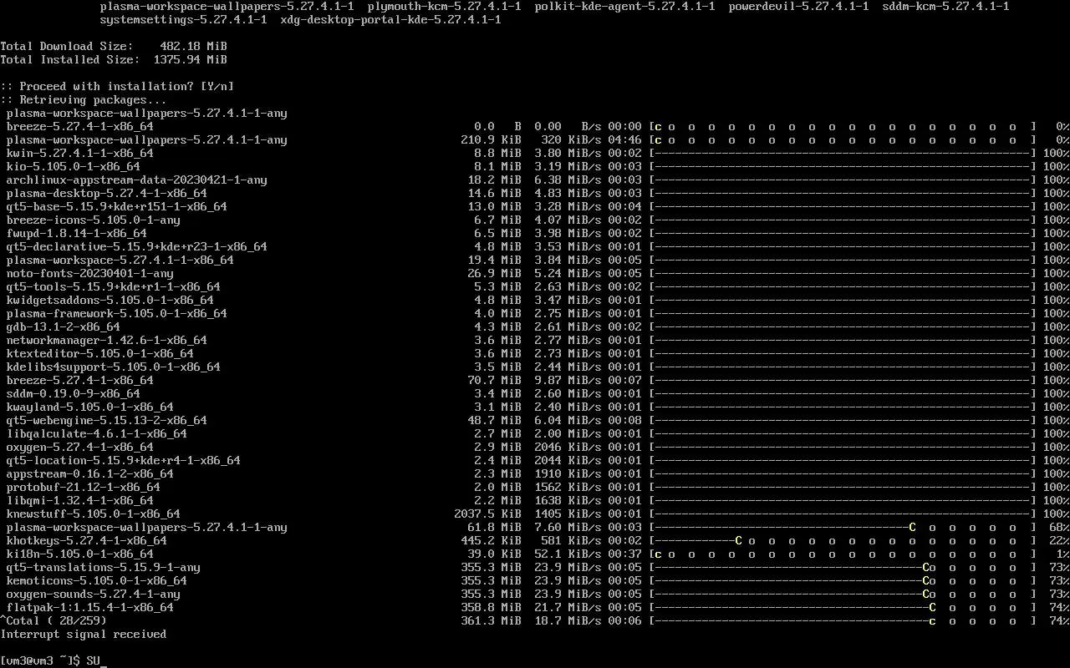Click the ktexteditor-5.105.0-1-x86_64 package name
This screenshot has width=1070, height=668.
click(100, 354)
